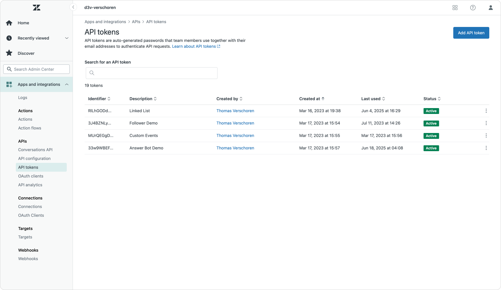501x290 pixels.
Task: Click the Follower Demo description
Action: [143, 123]
